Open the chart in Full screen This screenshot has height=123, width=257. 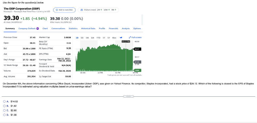(135, 38)
